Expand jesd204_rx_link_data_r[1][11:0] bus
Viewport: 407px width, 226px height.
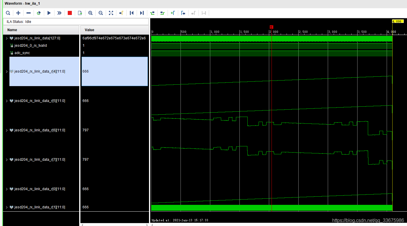pyautogui.click(x=7, y=207)
